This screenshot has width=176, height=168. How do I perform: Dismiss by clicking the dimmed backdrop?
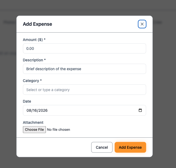coord(164,90)
